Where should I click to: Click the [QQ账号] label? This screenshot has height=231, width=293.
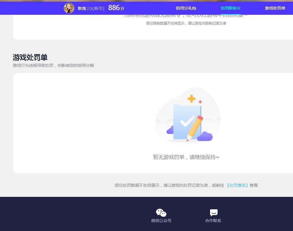(x=96, y=8)
